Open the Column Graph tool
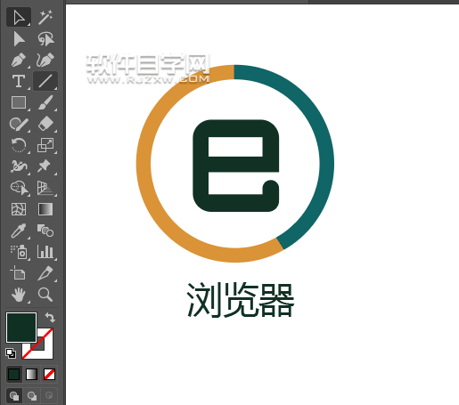Image resolution: width=459 pixels, height=405 pixels. pos(45,252)
